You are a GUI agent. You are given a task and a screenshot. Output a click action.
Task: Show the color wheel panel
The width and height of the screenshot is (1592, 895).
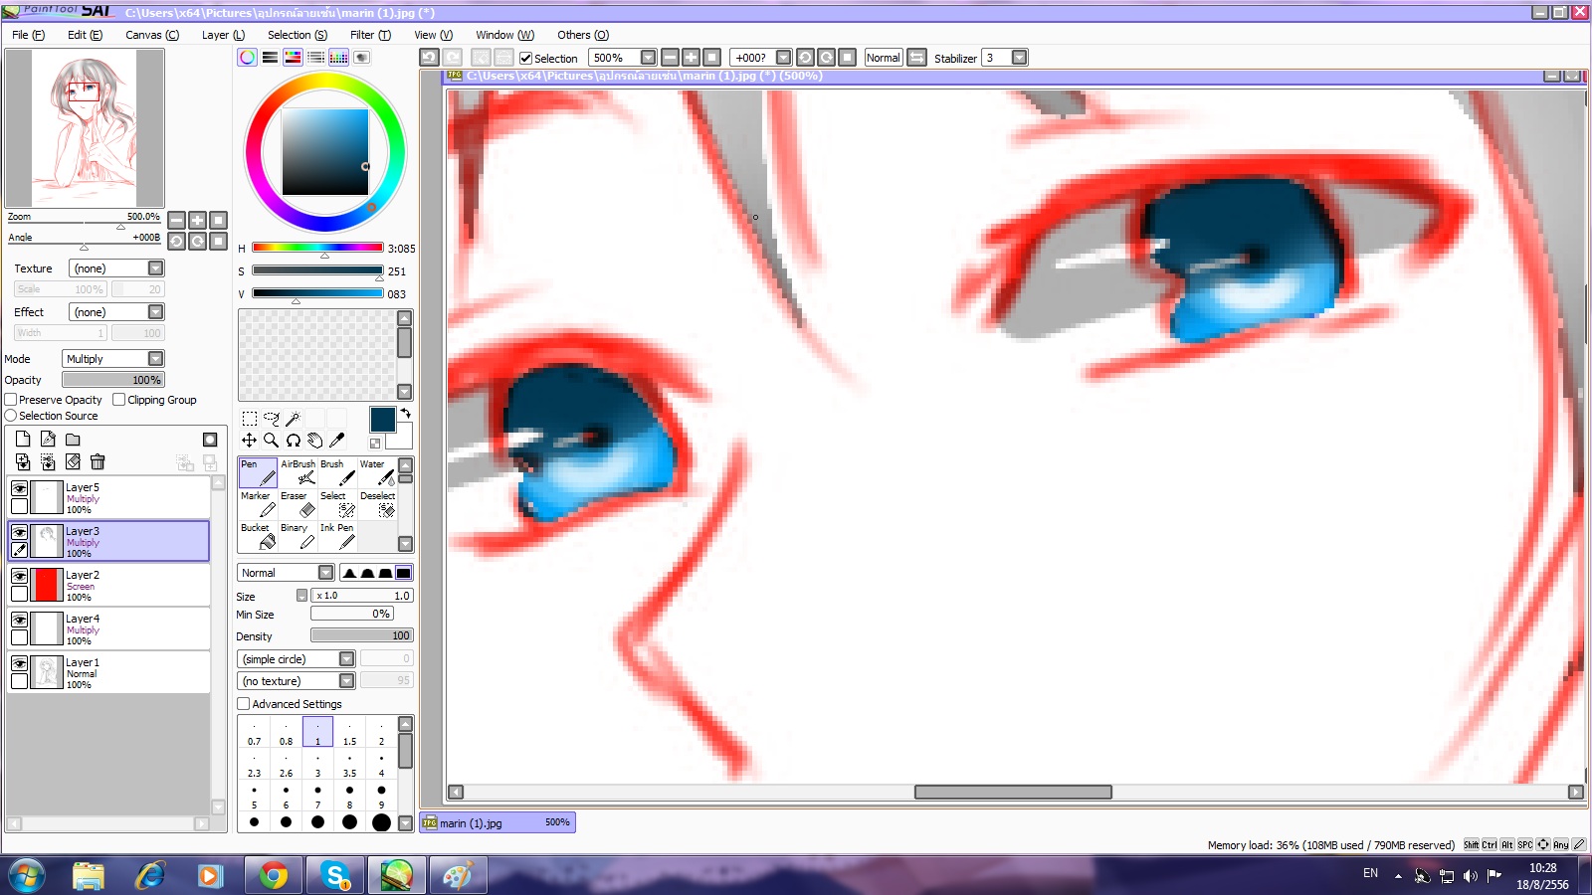[x=247, y=58]
